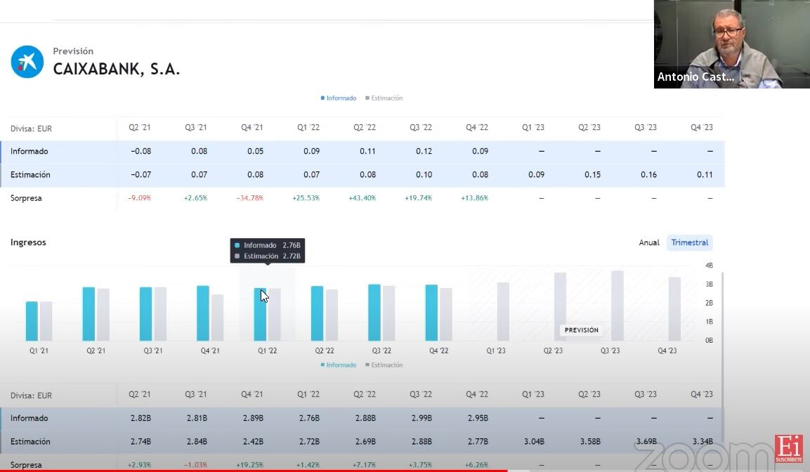This screenshot has height=472, width=810.
Task: Click the revenue Sorpresa value +19.25%
Action: (249, 465)
